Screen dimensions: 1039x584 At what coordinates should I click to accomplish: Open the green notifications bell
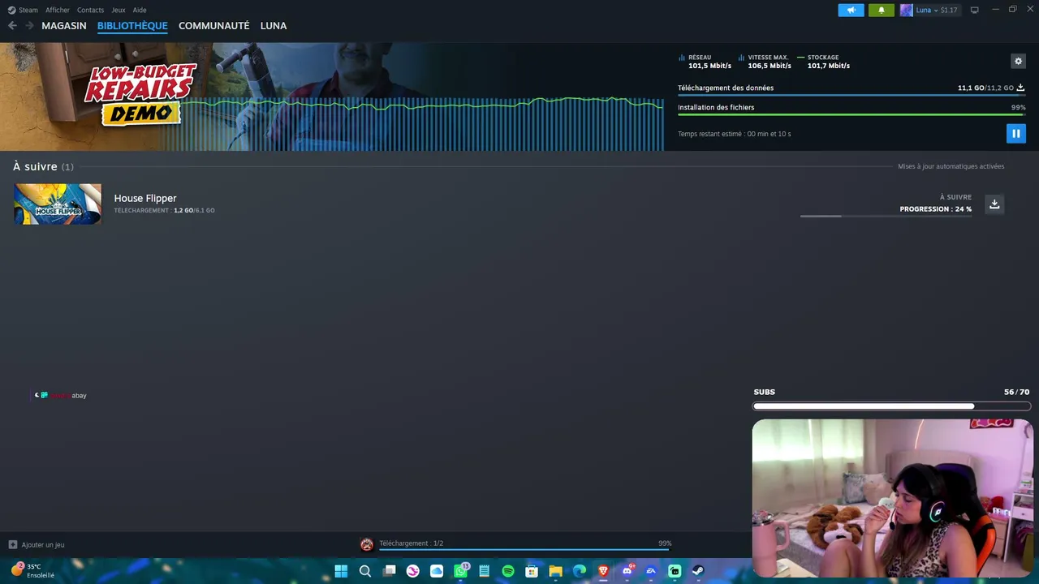882,11
